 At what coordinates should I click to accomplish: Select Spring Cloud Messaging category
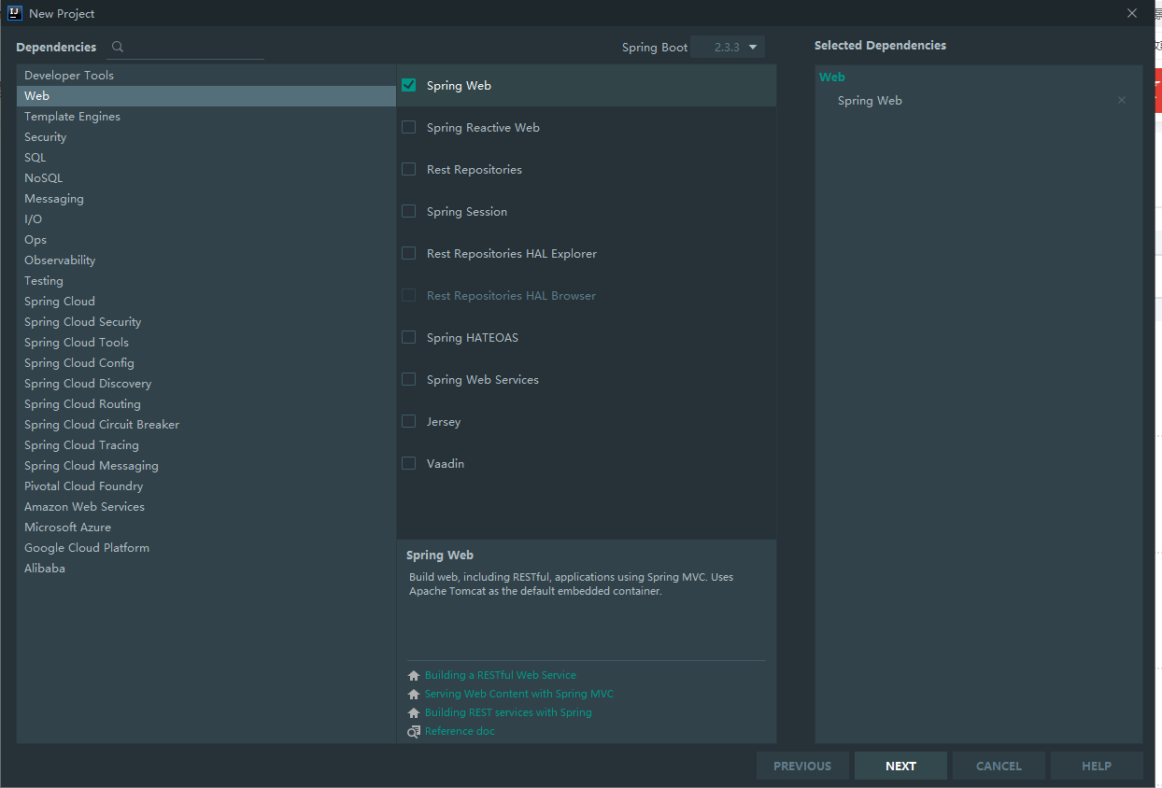206,466
